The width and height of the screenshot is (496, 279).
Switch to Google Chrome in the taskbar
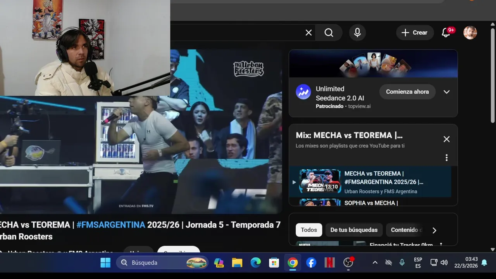[x=293, y=263]
